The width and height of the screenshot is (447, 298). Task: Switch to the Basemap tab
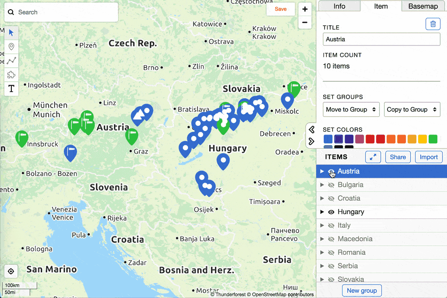coord(423,6)
